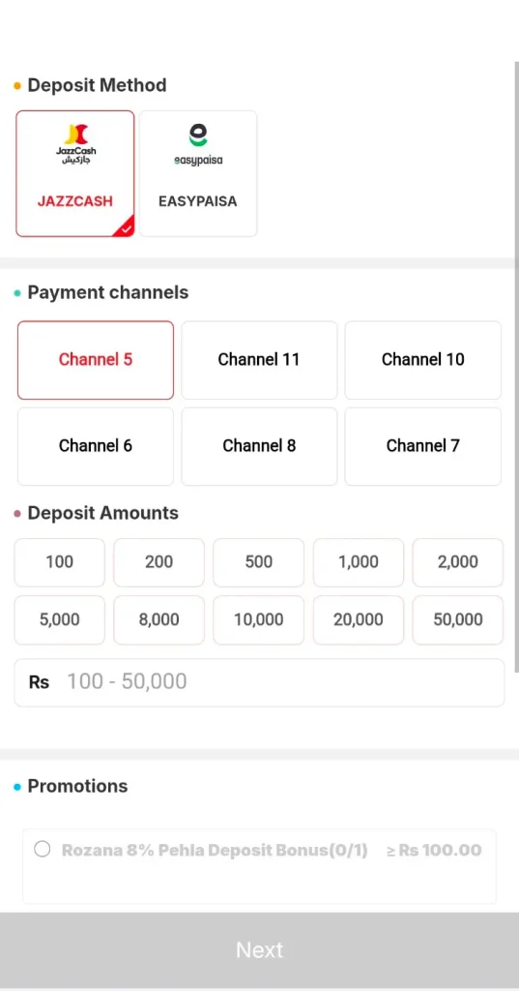The image size is (519, 991).
Task: Choose the Easypaisa logo deposit method
Action: [x=198, y=174]
